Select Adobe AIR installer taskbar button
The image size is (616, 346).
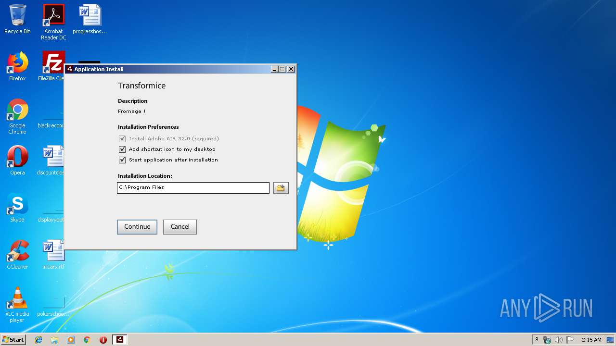(x=119, y=340)
